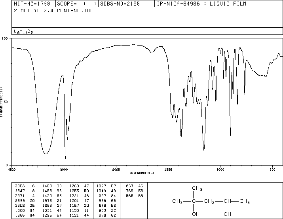The width and height of the screenshot is (283, 219).
Task: Select the TRANSMITTANCE axis title
Action: pyautogui.click(x=2, y=102)
